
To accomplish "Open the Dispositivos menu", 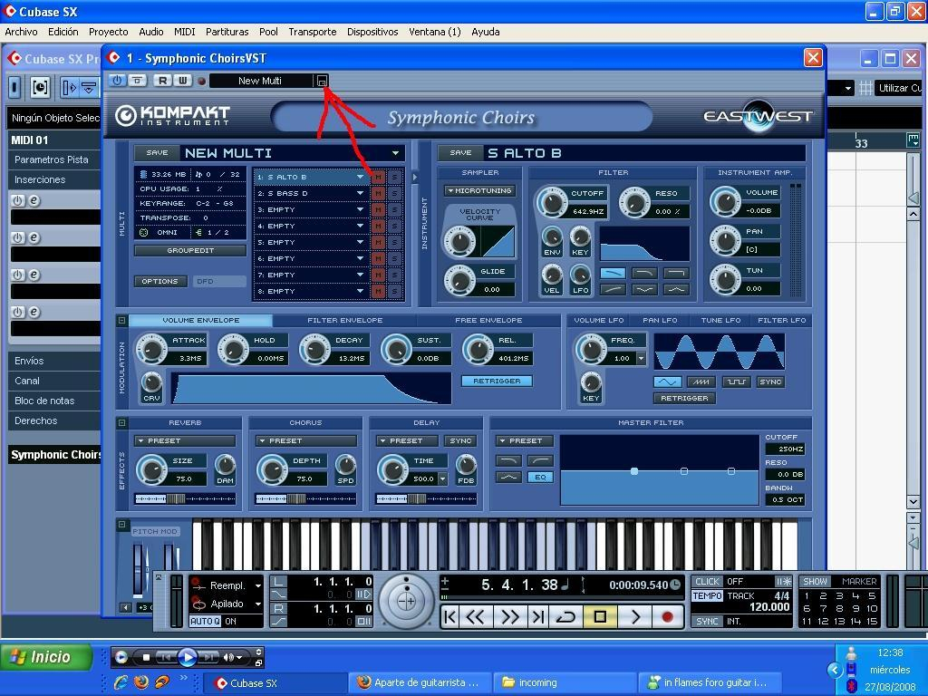I will [372, 32].
